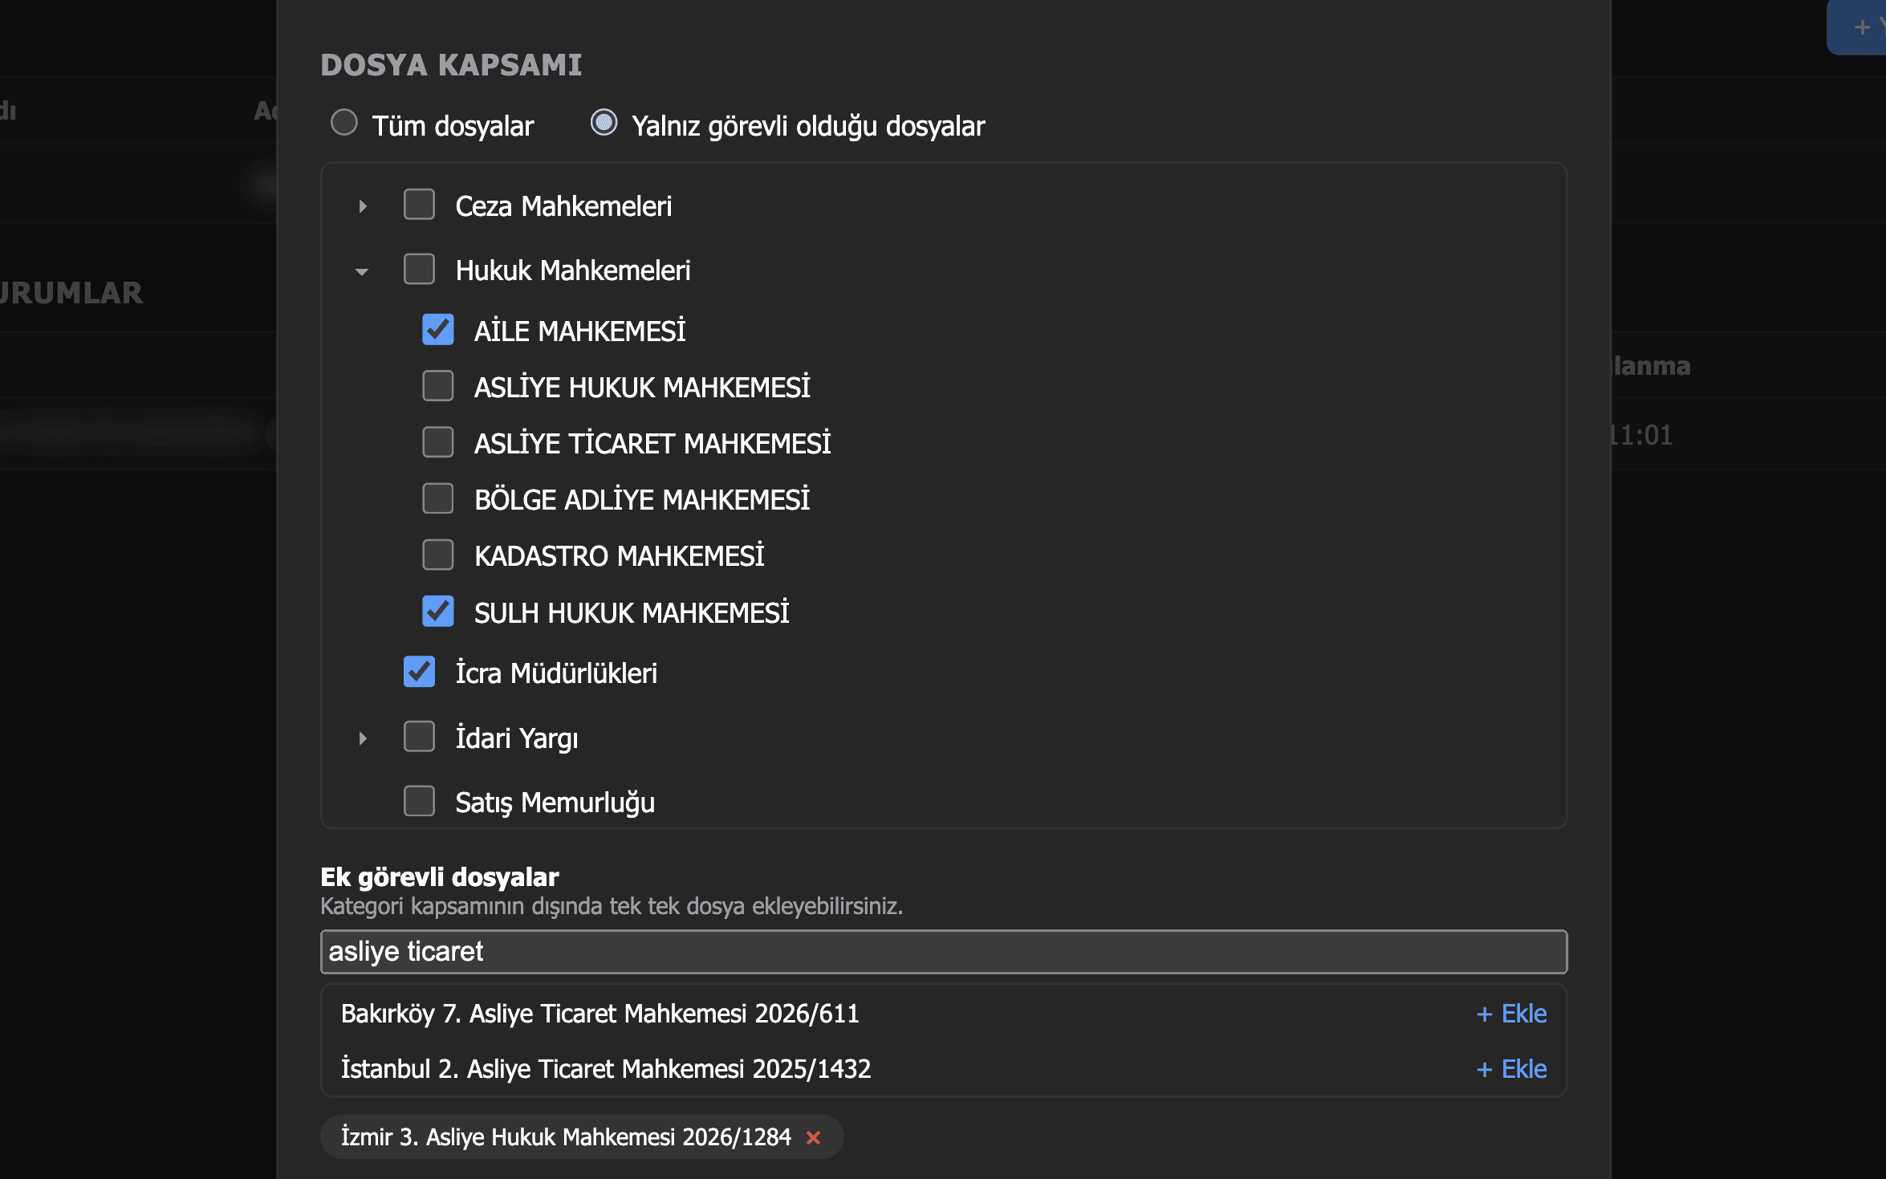Viewport: 1886px width, 1179px height.
Task: Uncheck the İcra Müdürlükleri checkbox
Action: [x=419, y=672]
